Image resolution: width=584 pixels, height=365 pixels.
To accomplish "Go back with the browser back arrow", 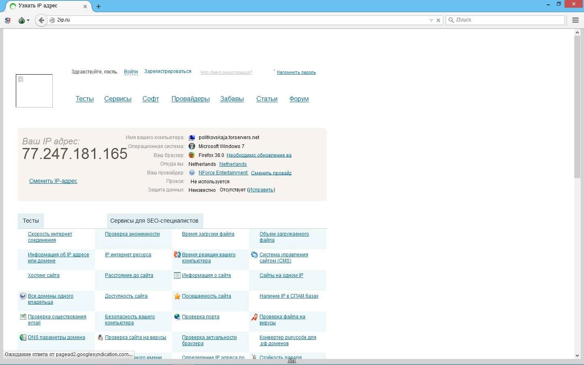I will 41,20.
